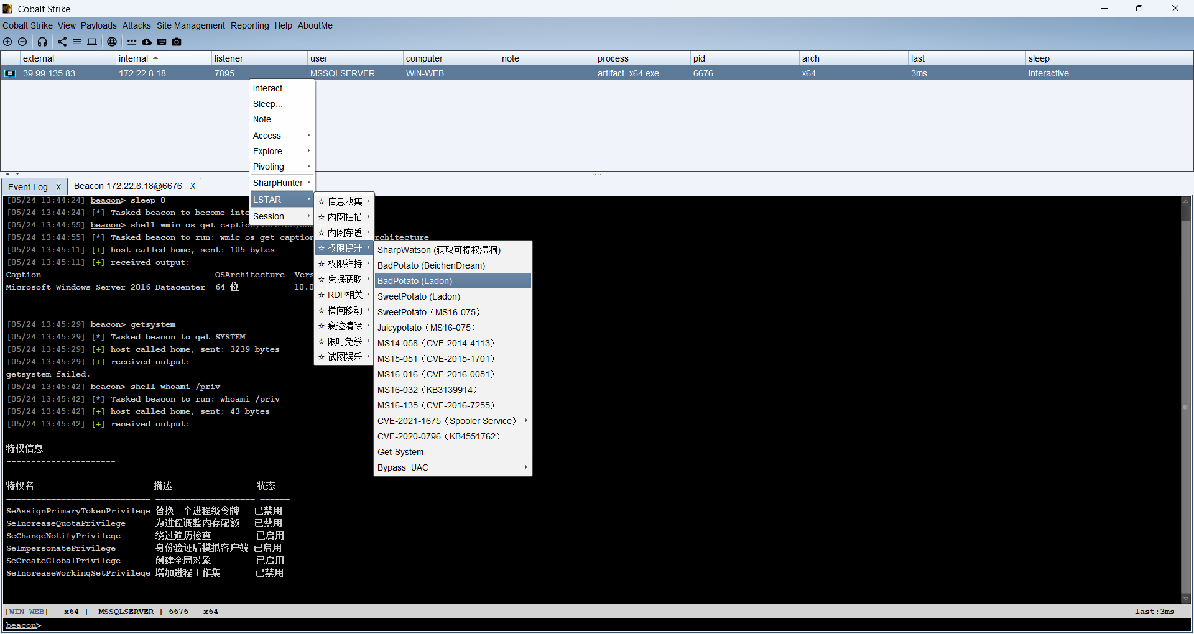Select MS16-135 (CVE-2016-7255)

[x=453, y=405]
